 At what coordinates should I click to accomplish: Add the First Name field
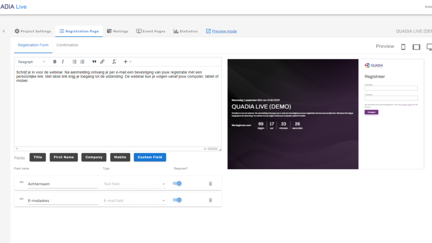[x=64, y=157]
